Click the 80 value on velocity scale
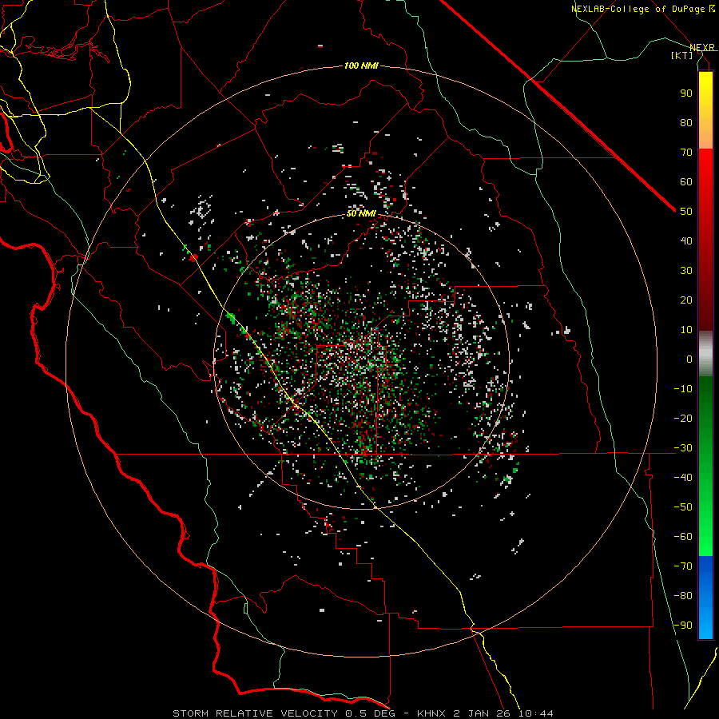Screen dimensions: 719x719 (x=686, y=122)
